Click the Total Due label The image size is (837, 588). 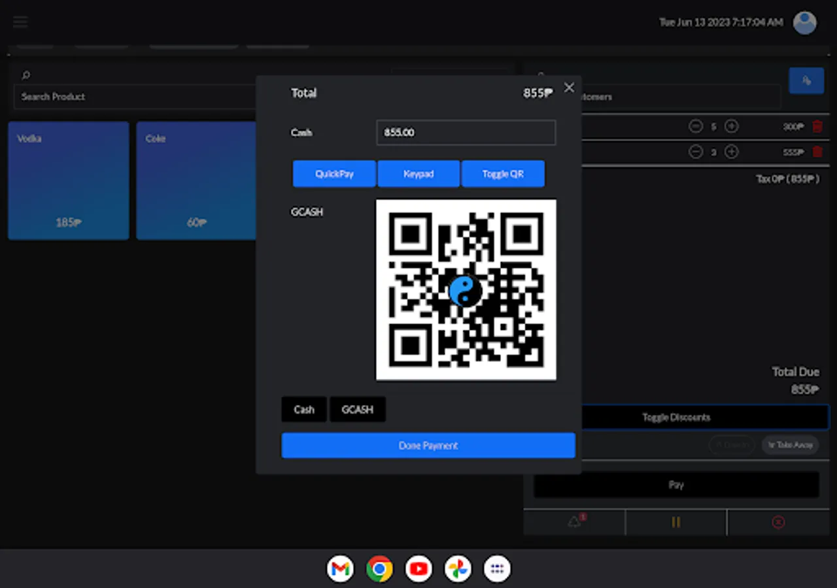click(x=796, y=372)
